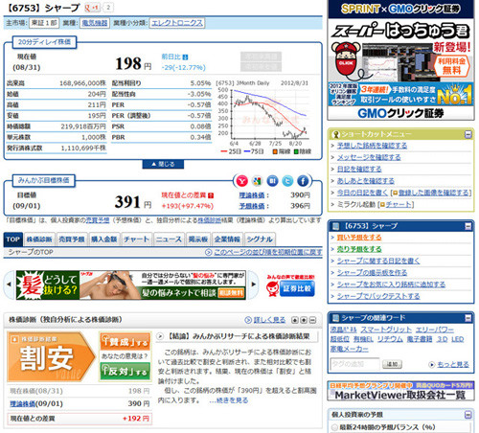This screenshot has height=433, width=479.
Task: Click 売り予想をする link
Action: tap(359, 249)
